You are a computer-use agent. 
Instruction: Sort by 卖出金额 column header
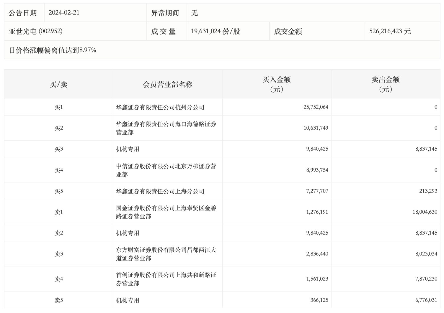pos(385,84)
